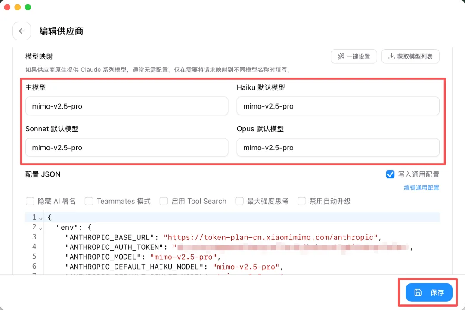This screenshot has height=310, width=465.
Task: Open the 编辑通用配置 link
Action: 421,187
